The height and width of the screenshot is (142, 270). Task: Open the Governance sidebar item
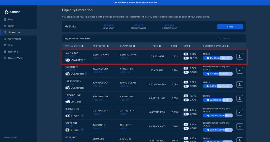[15, 39]
